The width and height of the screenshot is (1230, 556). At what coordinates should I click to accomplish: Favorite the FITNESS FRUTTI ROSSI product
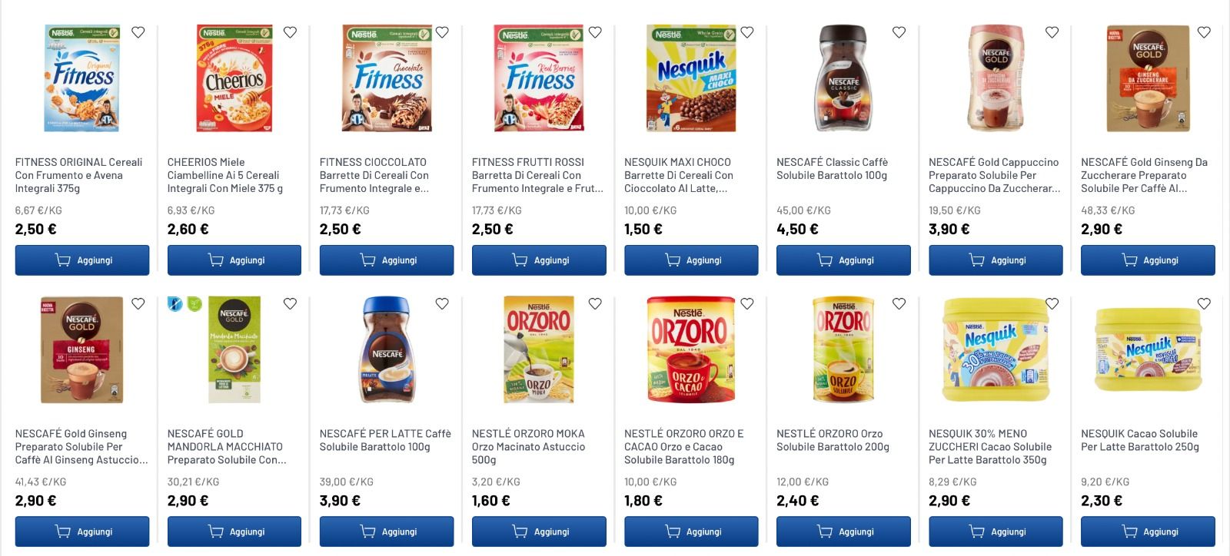click(593, 32)
